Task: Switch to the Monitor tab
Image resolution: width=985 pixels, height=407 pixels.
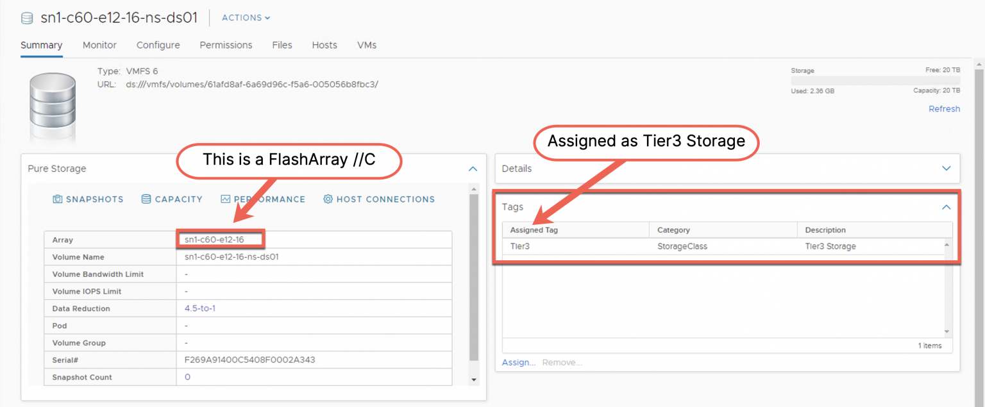Action: [x=99, y=45]
